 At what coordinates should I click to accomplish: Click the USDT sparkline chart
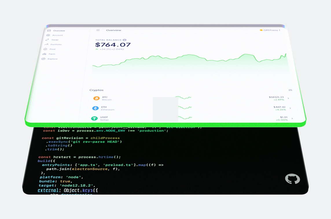[185, 117]
